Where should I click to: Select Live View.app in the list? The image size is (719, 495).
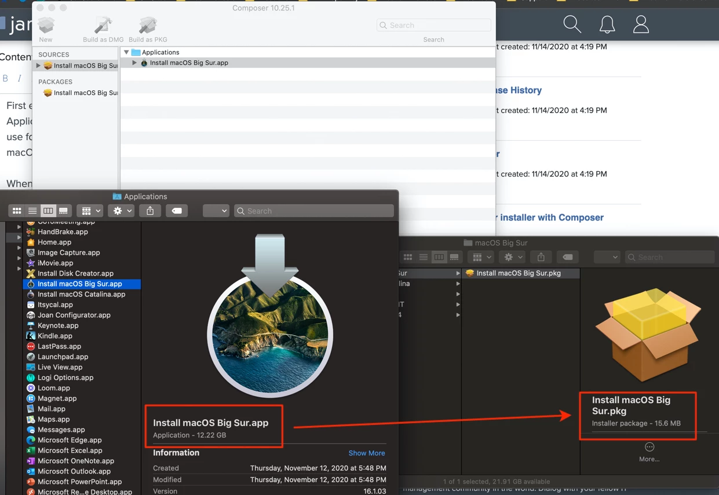coord(82,367)
